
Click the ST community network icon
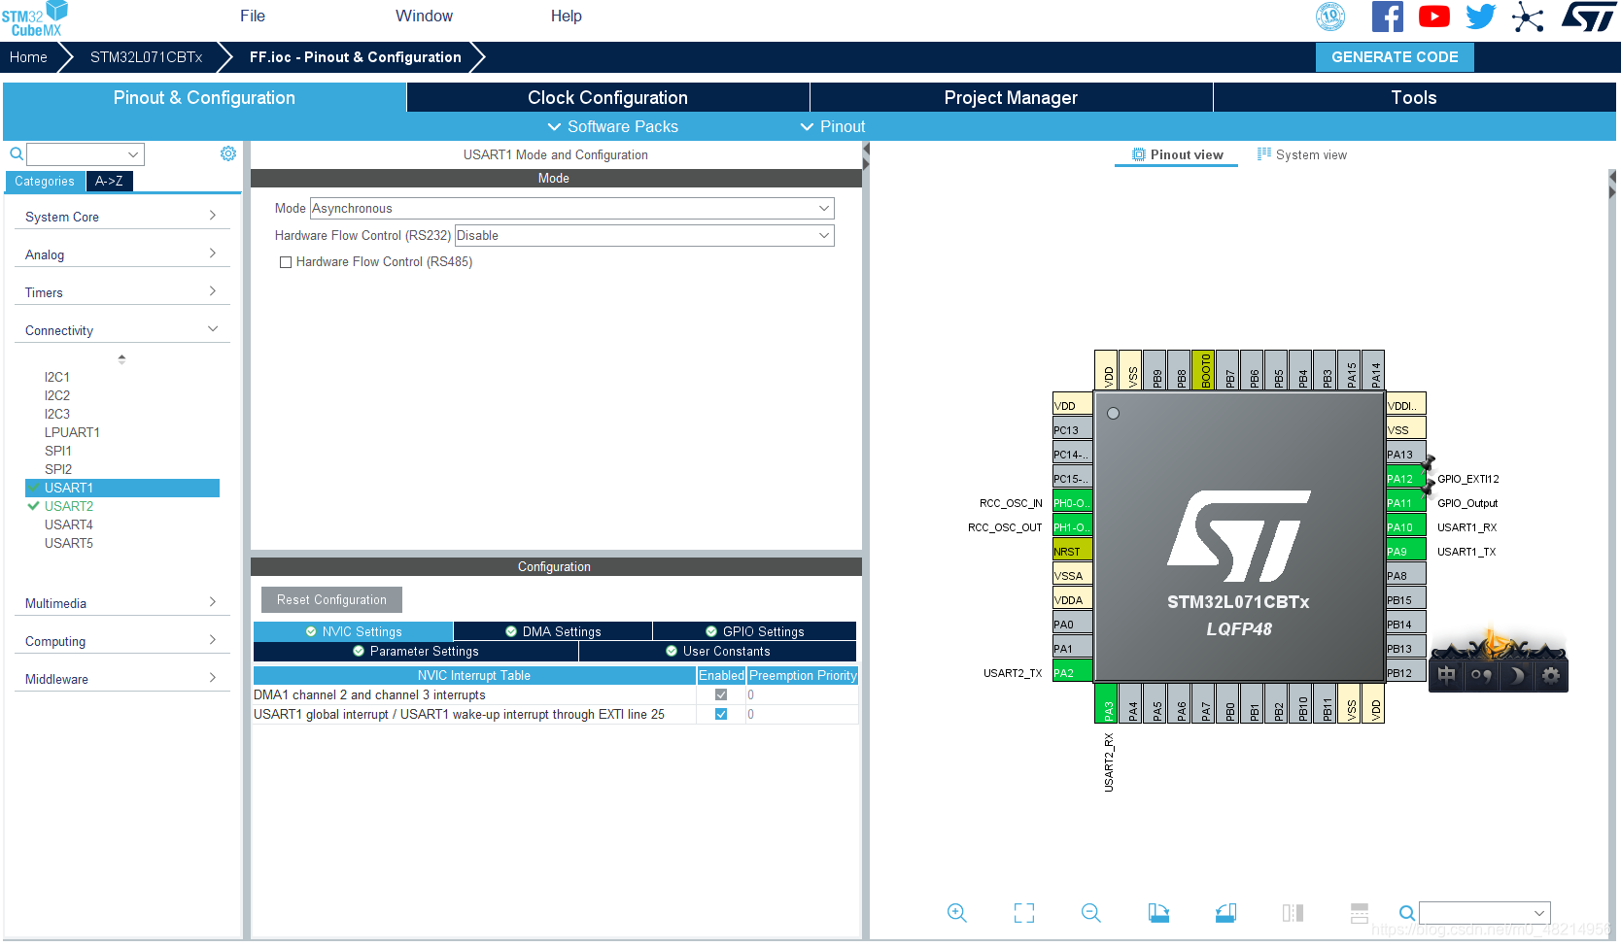(1528, 17)
